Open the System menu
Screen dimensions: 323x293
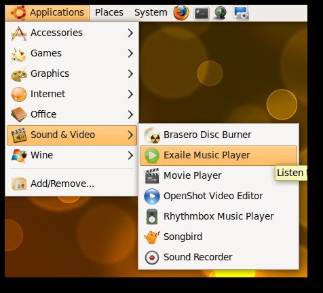click(x=151, y=13)
